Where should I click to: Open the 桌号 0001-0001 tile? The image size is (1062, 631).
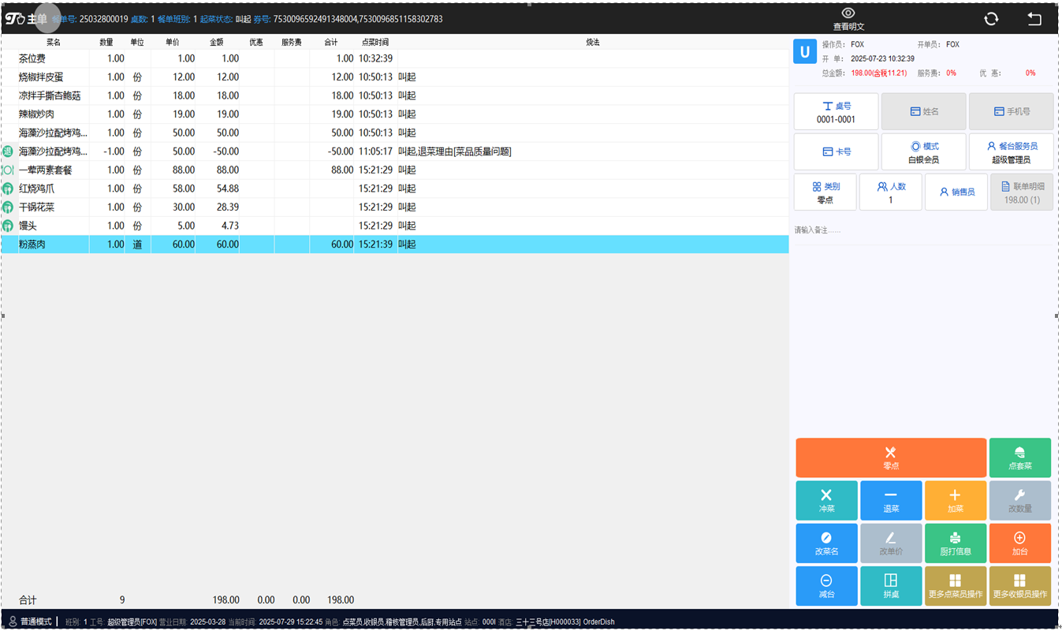pos(836,112)
